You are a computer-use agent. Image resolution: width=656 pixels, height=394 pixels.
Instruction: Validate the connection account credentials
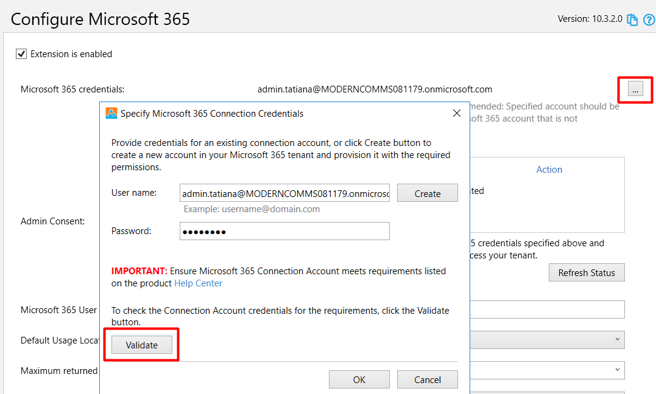coord(142,345)
